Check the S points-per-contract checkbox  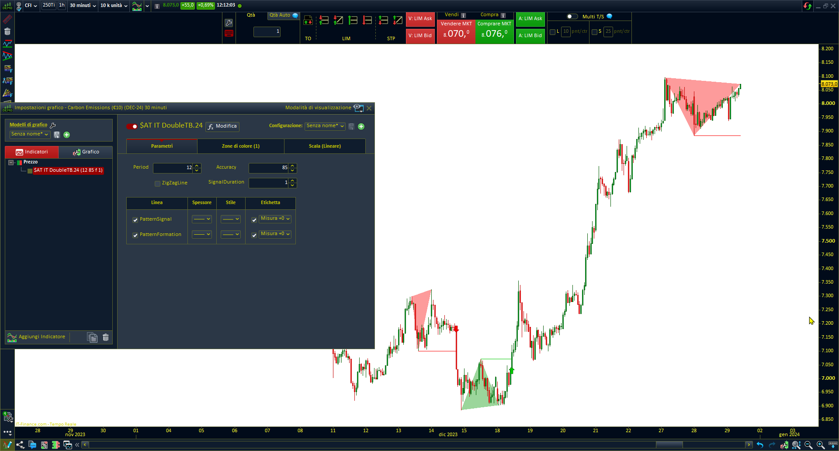594,32
